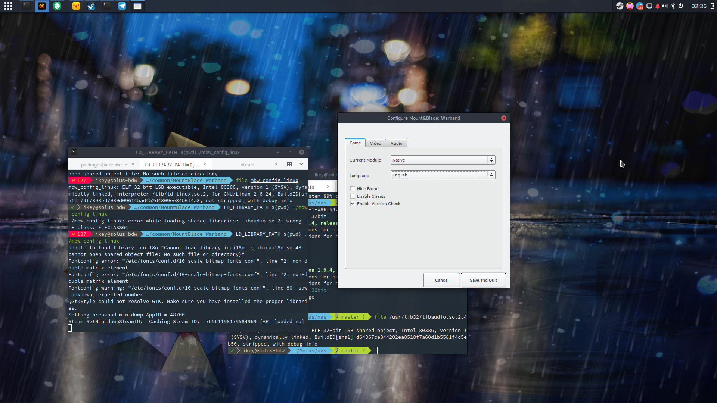
Task: Click the /usr/lib32/libaudio.so.2.4 path in the background terminal
Action: click(428, 317)
